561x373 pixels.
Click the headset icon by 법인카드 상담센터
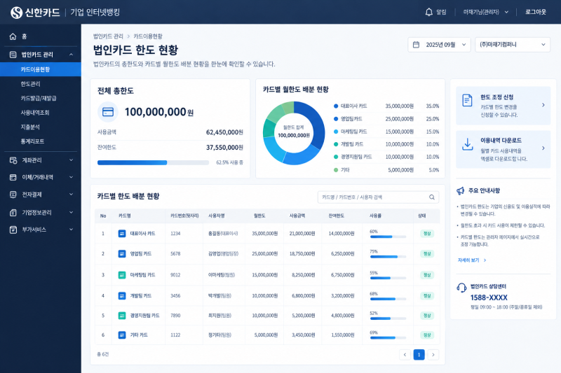461,288
